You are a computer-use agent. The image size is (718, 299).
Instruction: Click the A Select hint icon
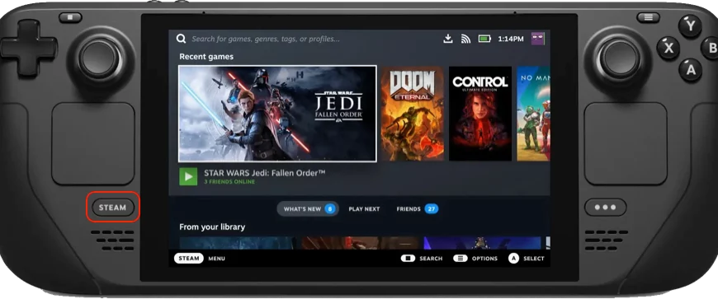(x=513, y=259)
